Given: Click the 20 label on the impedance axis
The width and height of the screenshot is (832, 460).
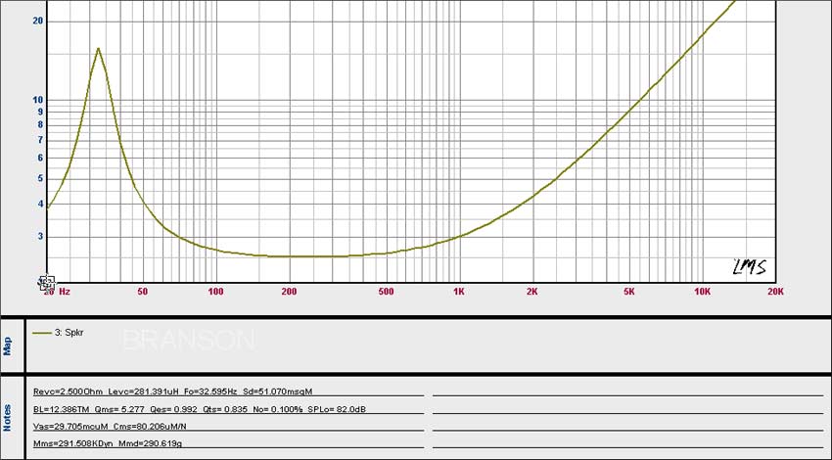Looking at the screenshot, I should (38, 21).
